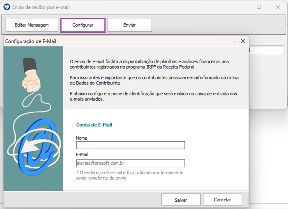Click the app logo icon in title bar
This screenshot has height=209, width=288.
coord(7,7)
